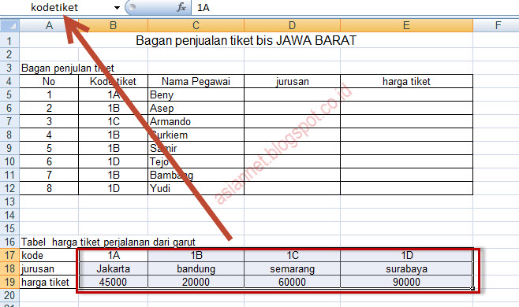Select the cell with name 'Bambang'
Screen dimensions: 519x307
tap(196, 175)
